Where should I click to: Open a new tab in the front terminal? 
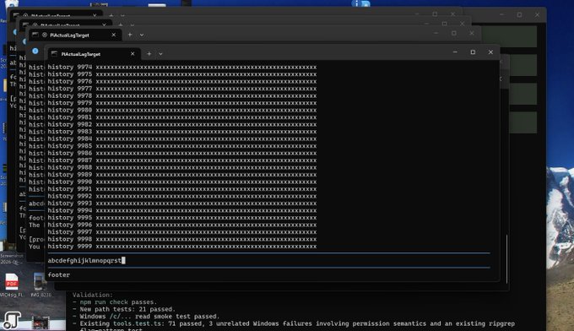click(149, 54)
